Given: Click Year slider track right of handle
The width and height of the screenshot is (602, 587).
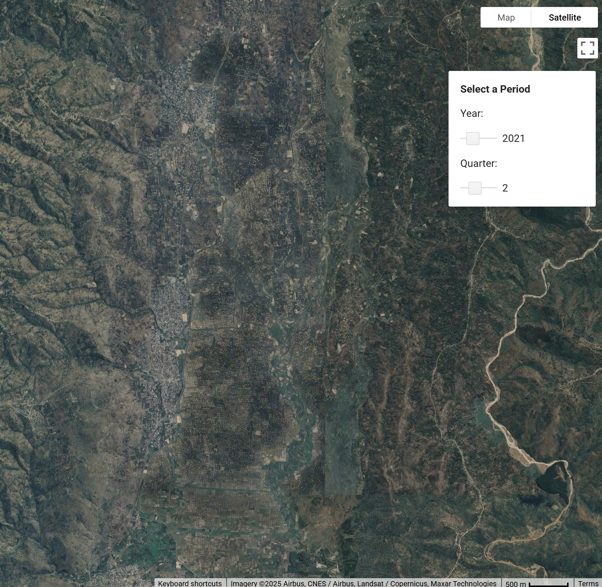Looking at the screenshot, I should coord(489,139).
